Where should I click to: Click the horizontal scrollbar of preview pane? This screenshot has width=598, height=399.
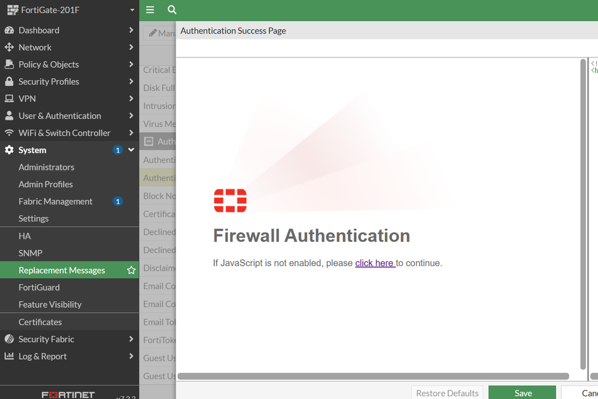point(374,376)
